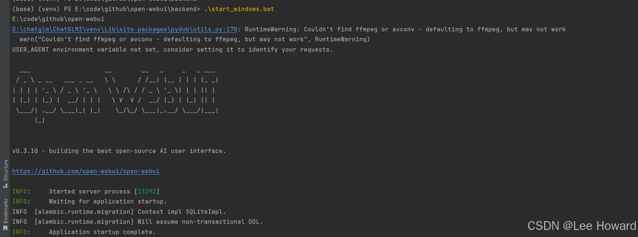Open the open-webui GitHub URL
The height and width of the screenshot is (237, 638).
[86, 171]
